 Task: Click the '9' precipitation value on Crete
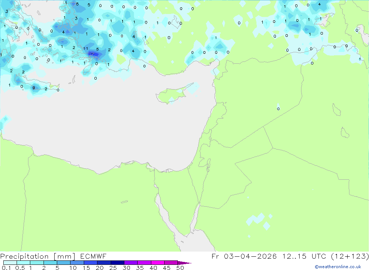tap(34, 88)
